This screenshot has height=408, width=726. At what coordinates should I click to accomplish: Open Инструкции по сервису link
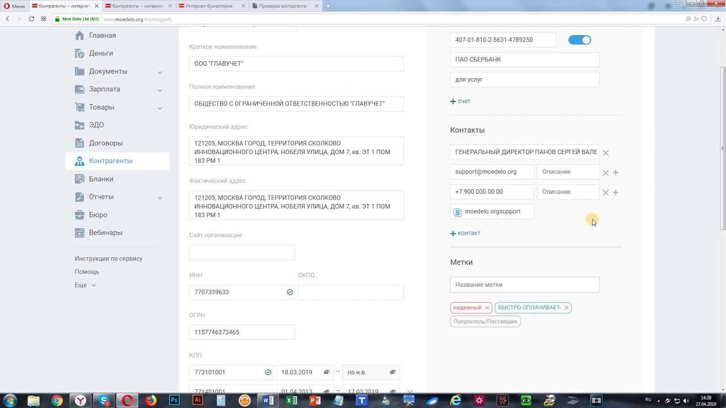click(x=109, y=258)
